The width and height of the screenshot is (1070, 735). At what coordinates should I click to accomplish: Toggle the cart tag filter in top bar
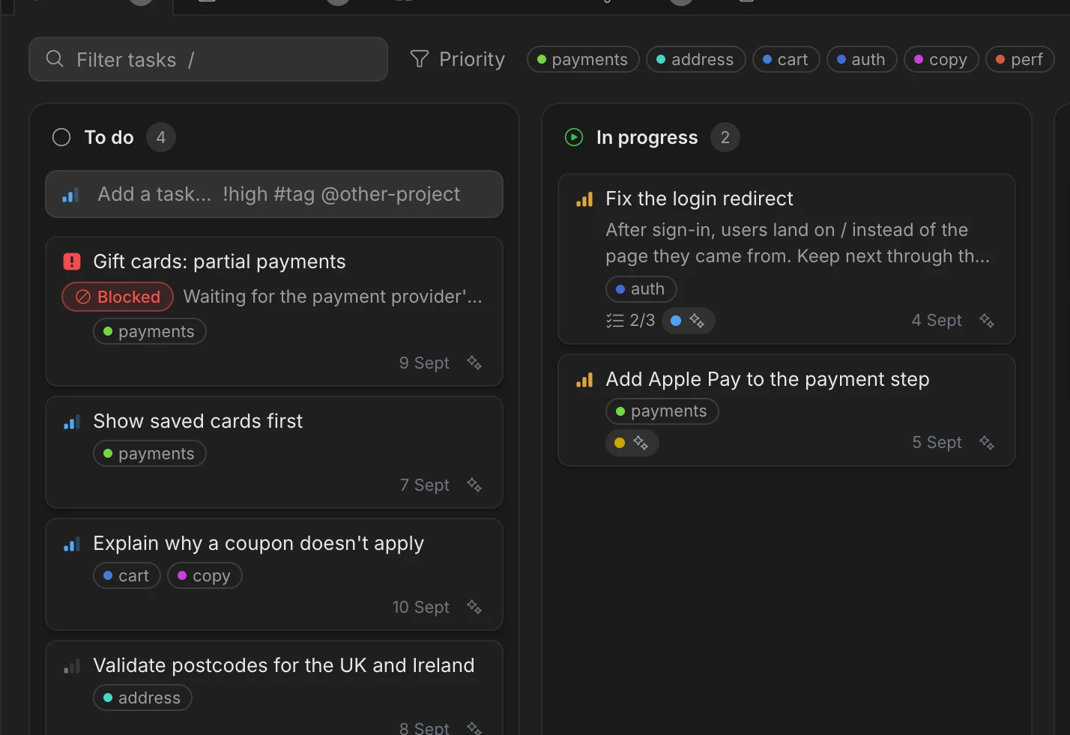(785, 59)
